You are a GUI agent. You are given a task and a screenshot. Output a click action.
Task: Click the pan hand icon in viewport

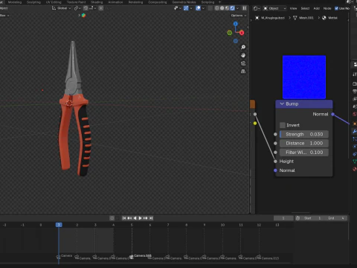pos(243,55)
